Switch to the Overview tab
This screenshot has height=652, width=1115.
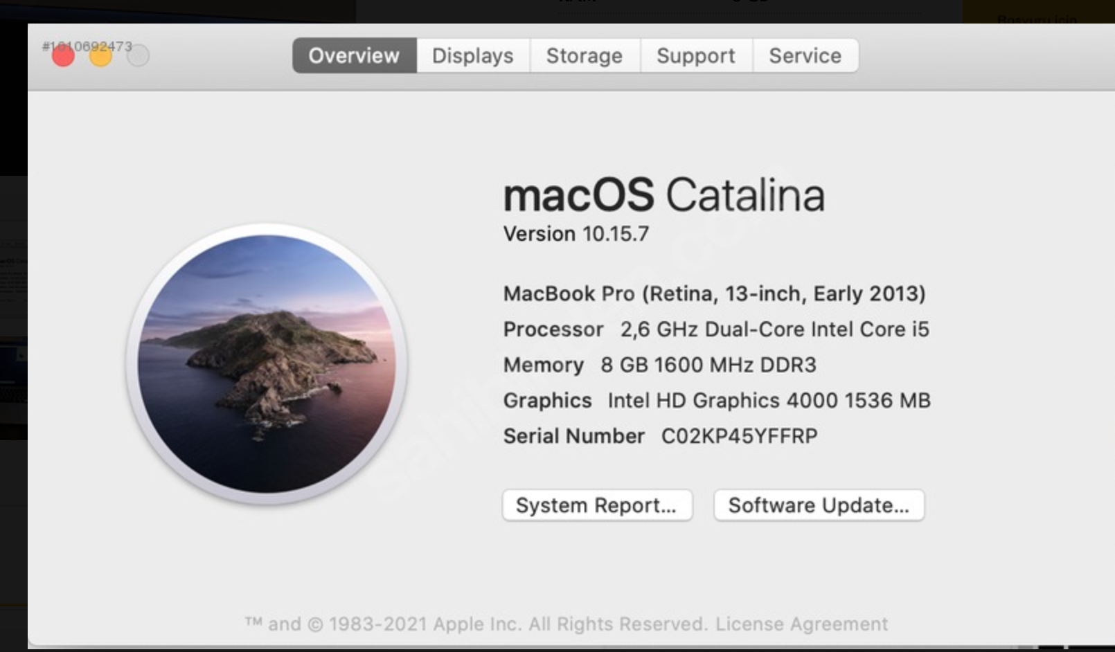click(x=354, y=55)
